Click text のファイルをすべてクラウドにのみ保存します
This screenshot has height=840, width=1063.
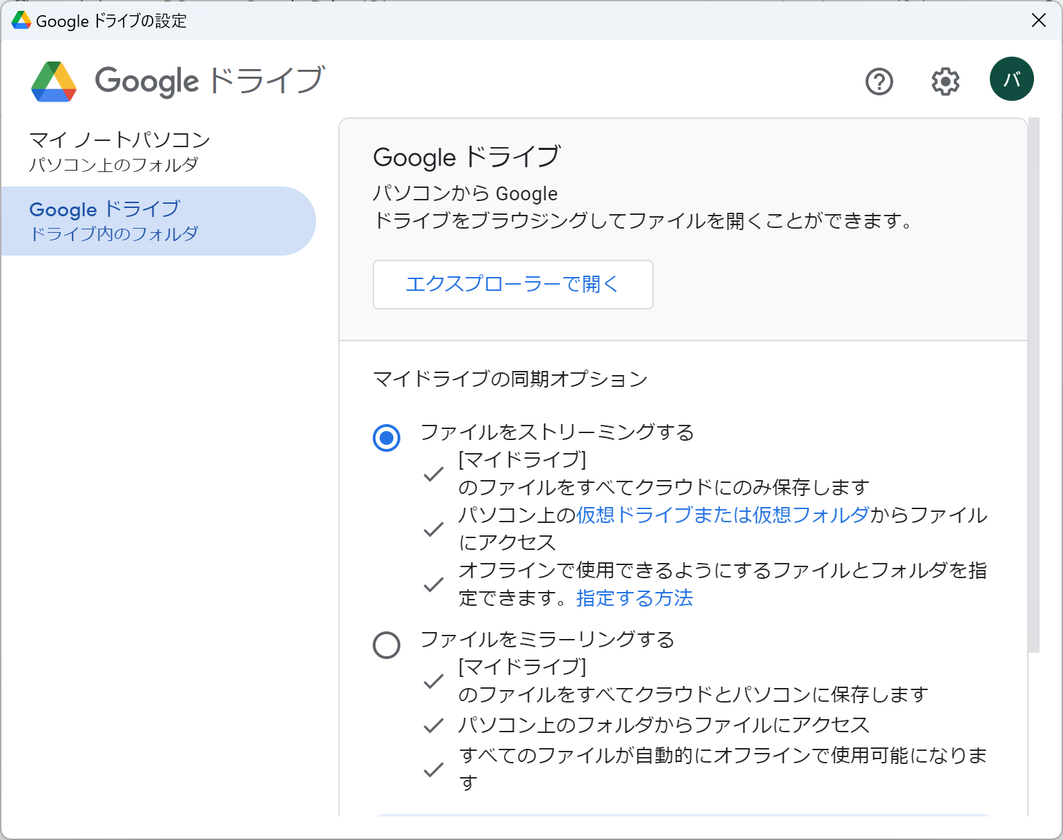click(x=663, y=487)
